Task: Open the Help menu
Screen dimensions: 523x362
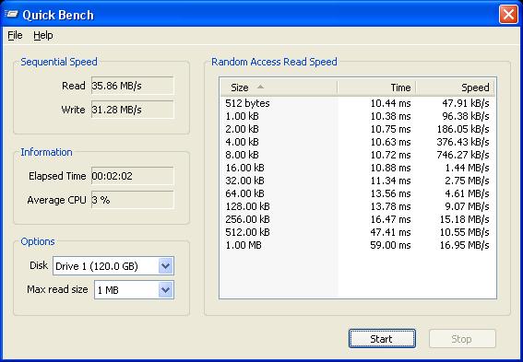Action: tap(43, 35)
